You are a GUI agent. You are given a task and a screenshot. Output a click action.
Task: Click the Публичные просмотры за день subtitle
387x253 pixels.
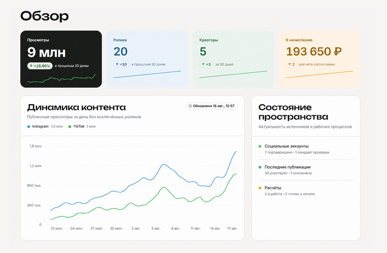[84, 117]
